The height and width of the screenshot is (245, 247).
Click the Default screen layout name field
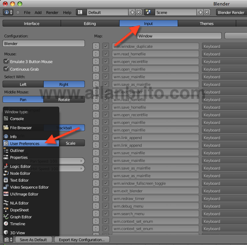(107, 12)
